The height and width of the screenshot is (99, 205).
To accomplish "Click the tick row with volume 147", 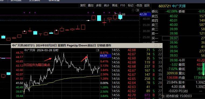I will tap(137, 75).
